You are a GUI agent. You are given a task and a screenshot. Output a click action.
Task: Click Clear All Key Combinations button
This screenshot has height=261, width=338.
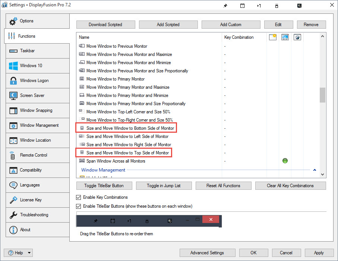(290, 186)
